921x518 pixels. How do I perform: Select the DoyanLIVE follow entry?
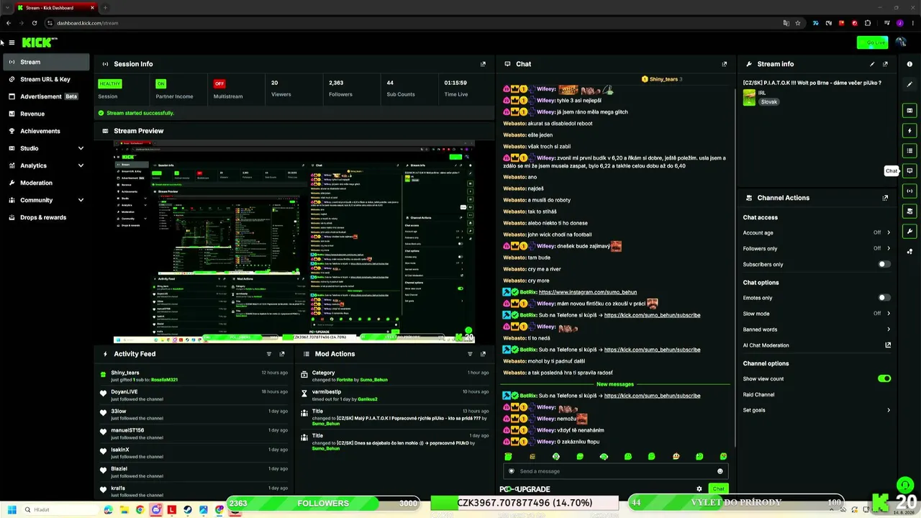[x=194, y=395]
